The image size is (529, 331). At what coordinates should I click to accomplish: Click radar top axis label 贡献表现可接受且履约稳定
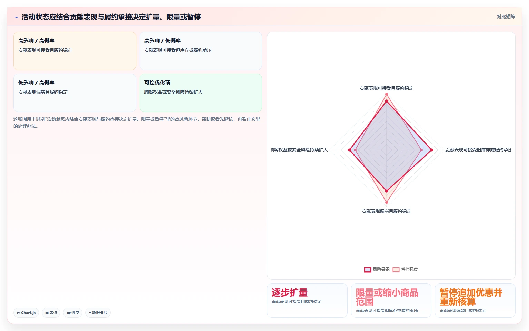387,88
